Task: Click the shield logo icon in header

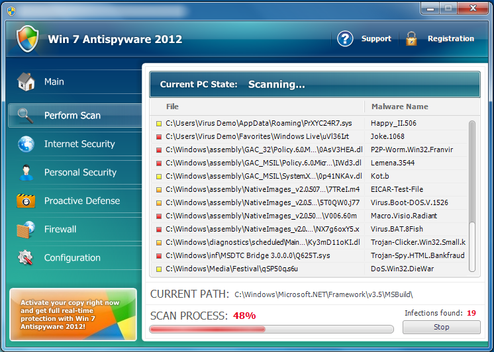Action: pyautogui.click(x=28, y=39)
